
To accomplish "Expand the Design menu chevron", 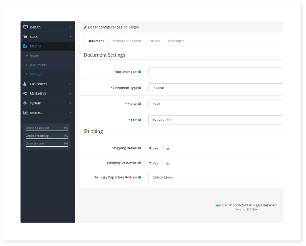I will (x=70, y=27).
